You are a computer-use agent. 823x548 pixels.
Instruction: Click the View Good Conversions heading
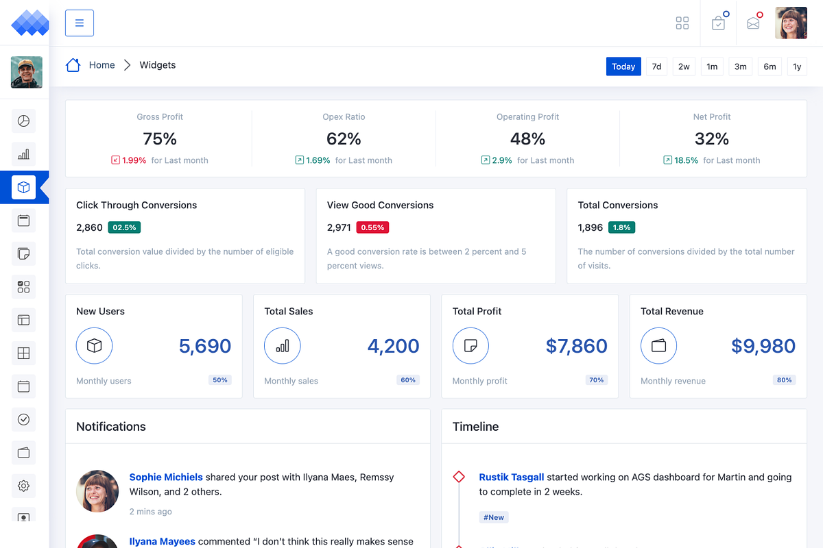pos(380,206)
